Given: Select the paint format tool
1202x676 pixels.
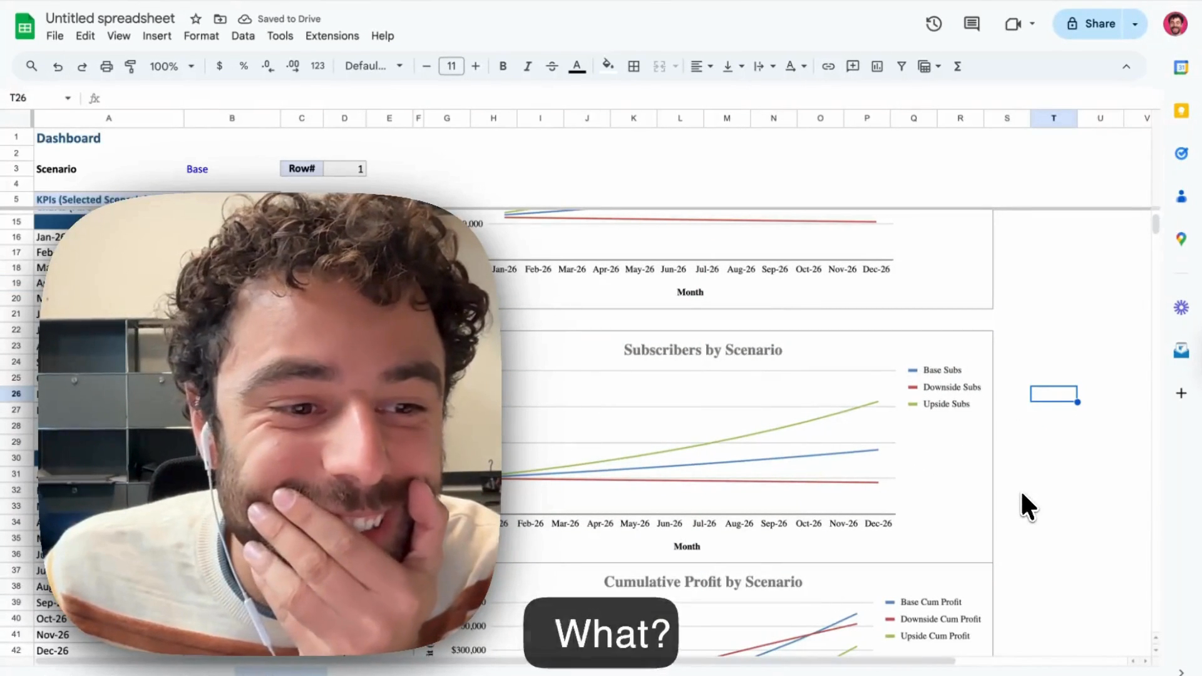Looking at the screenshot, I should click(131, 66).
